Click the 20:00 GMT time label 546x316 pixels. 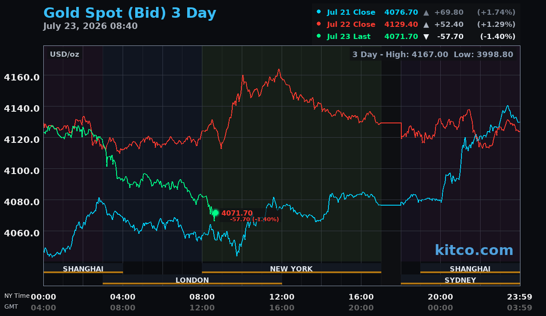pyautogui.click(x=361, y=308)
